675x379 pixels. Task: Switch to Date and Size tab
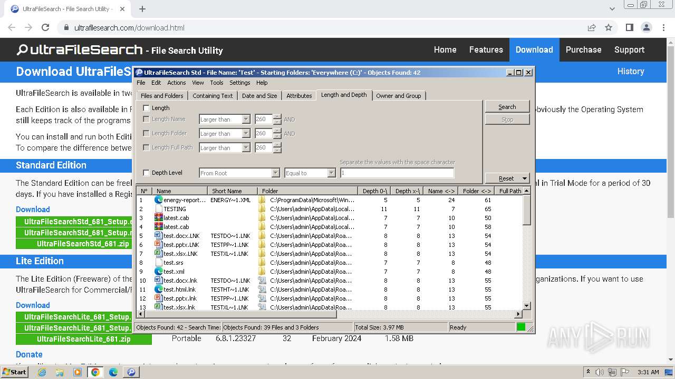coord(259,96)
